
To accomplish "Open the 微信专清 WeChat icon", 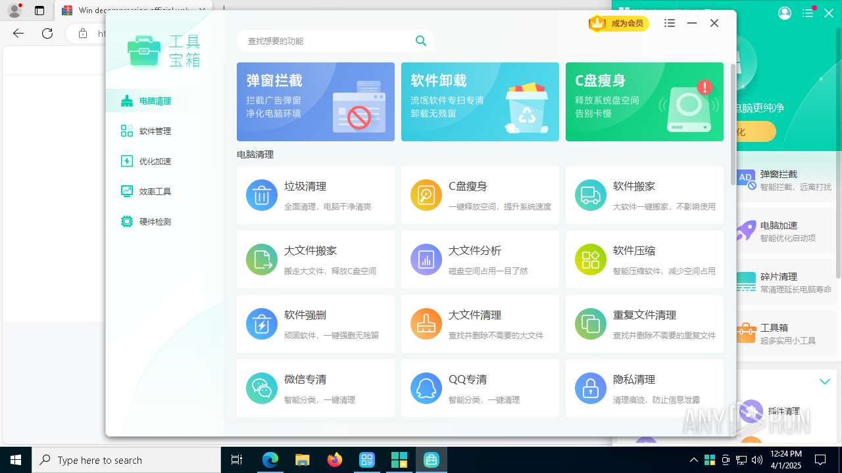I will point(262,388).
